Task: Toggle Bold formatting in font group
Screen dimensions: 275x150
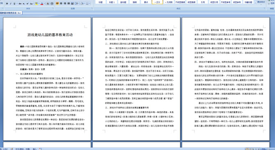Action: [x=7, y=4]
